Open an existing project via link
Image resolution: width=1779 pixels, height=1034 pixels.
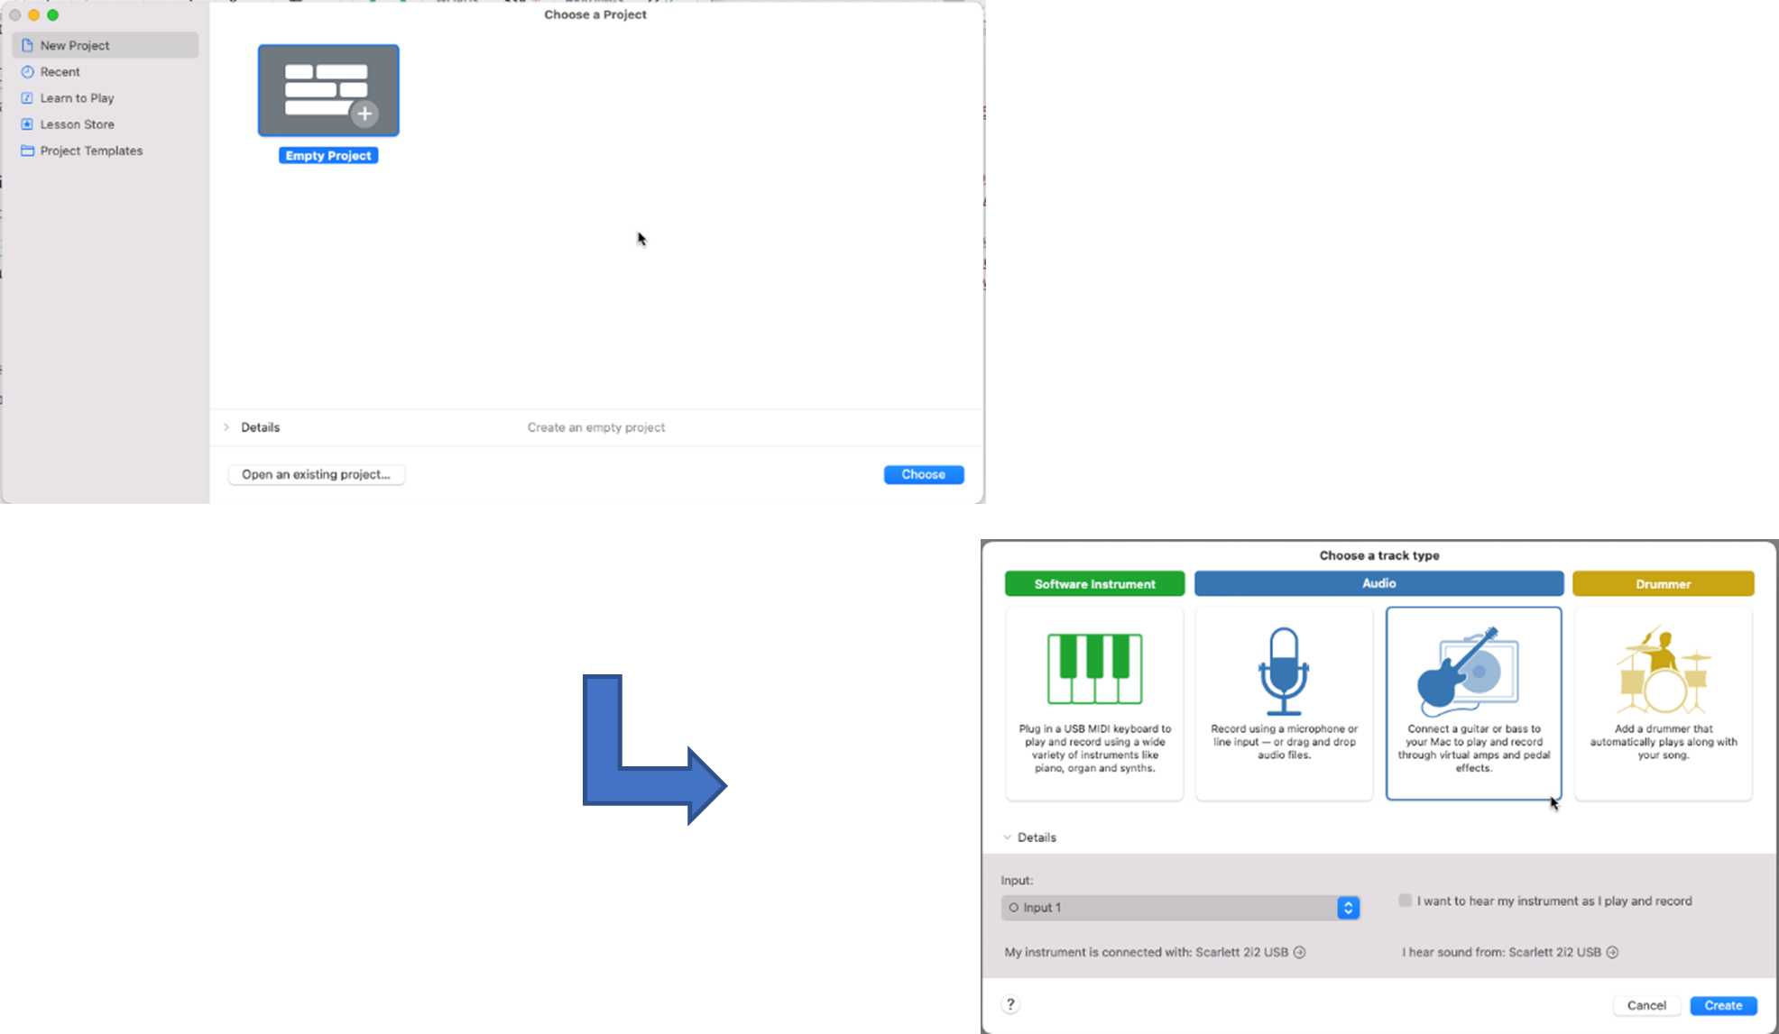pyautogui.click(x=315, y=474)
